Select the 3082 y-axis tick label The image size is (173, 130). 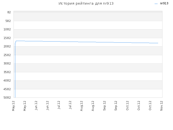click(7, 63)
